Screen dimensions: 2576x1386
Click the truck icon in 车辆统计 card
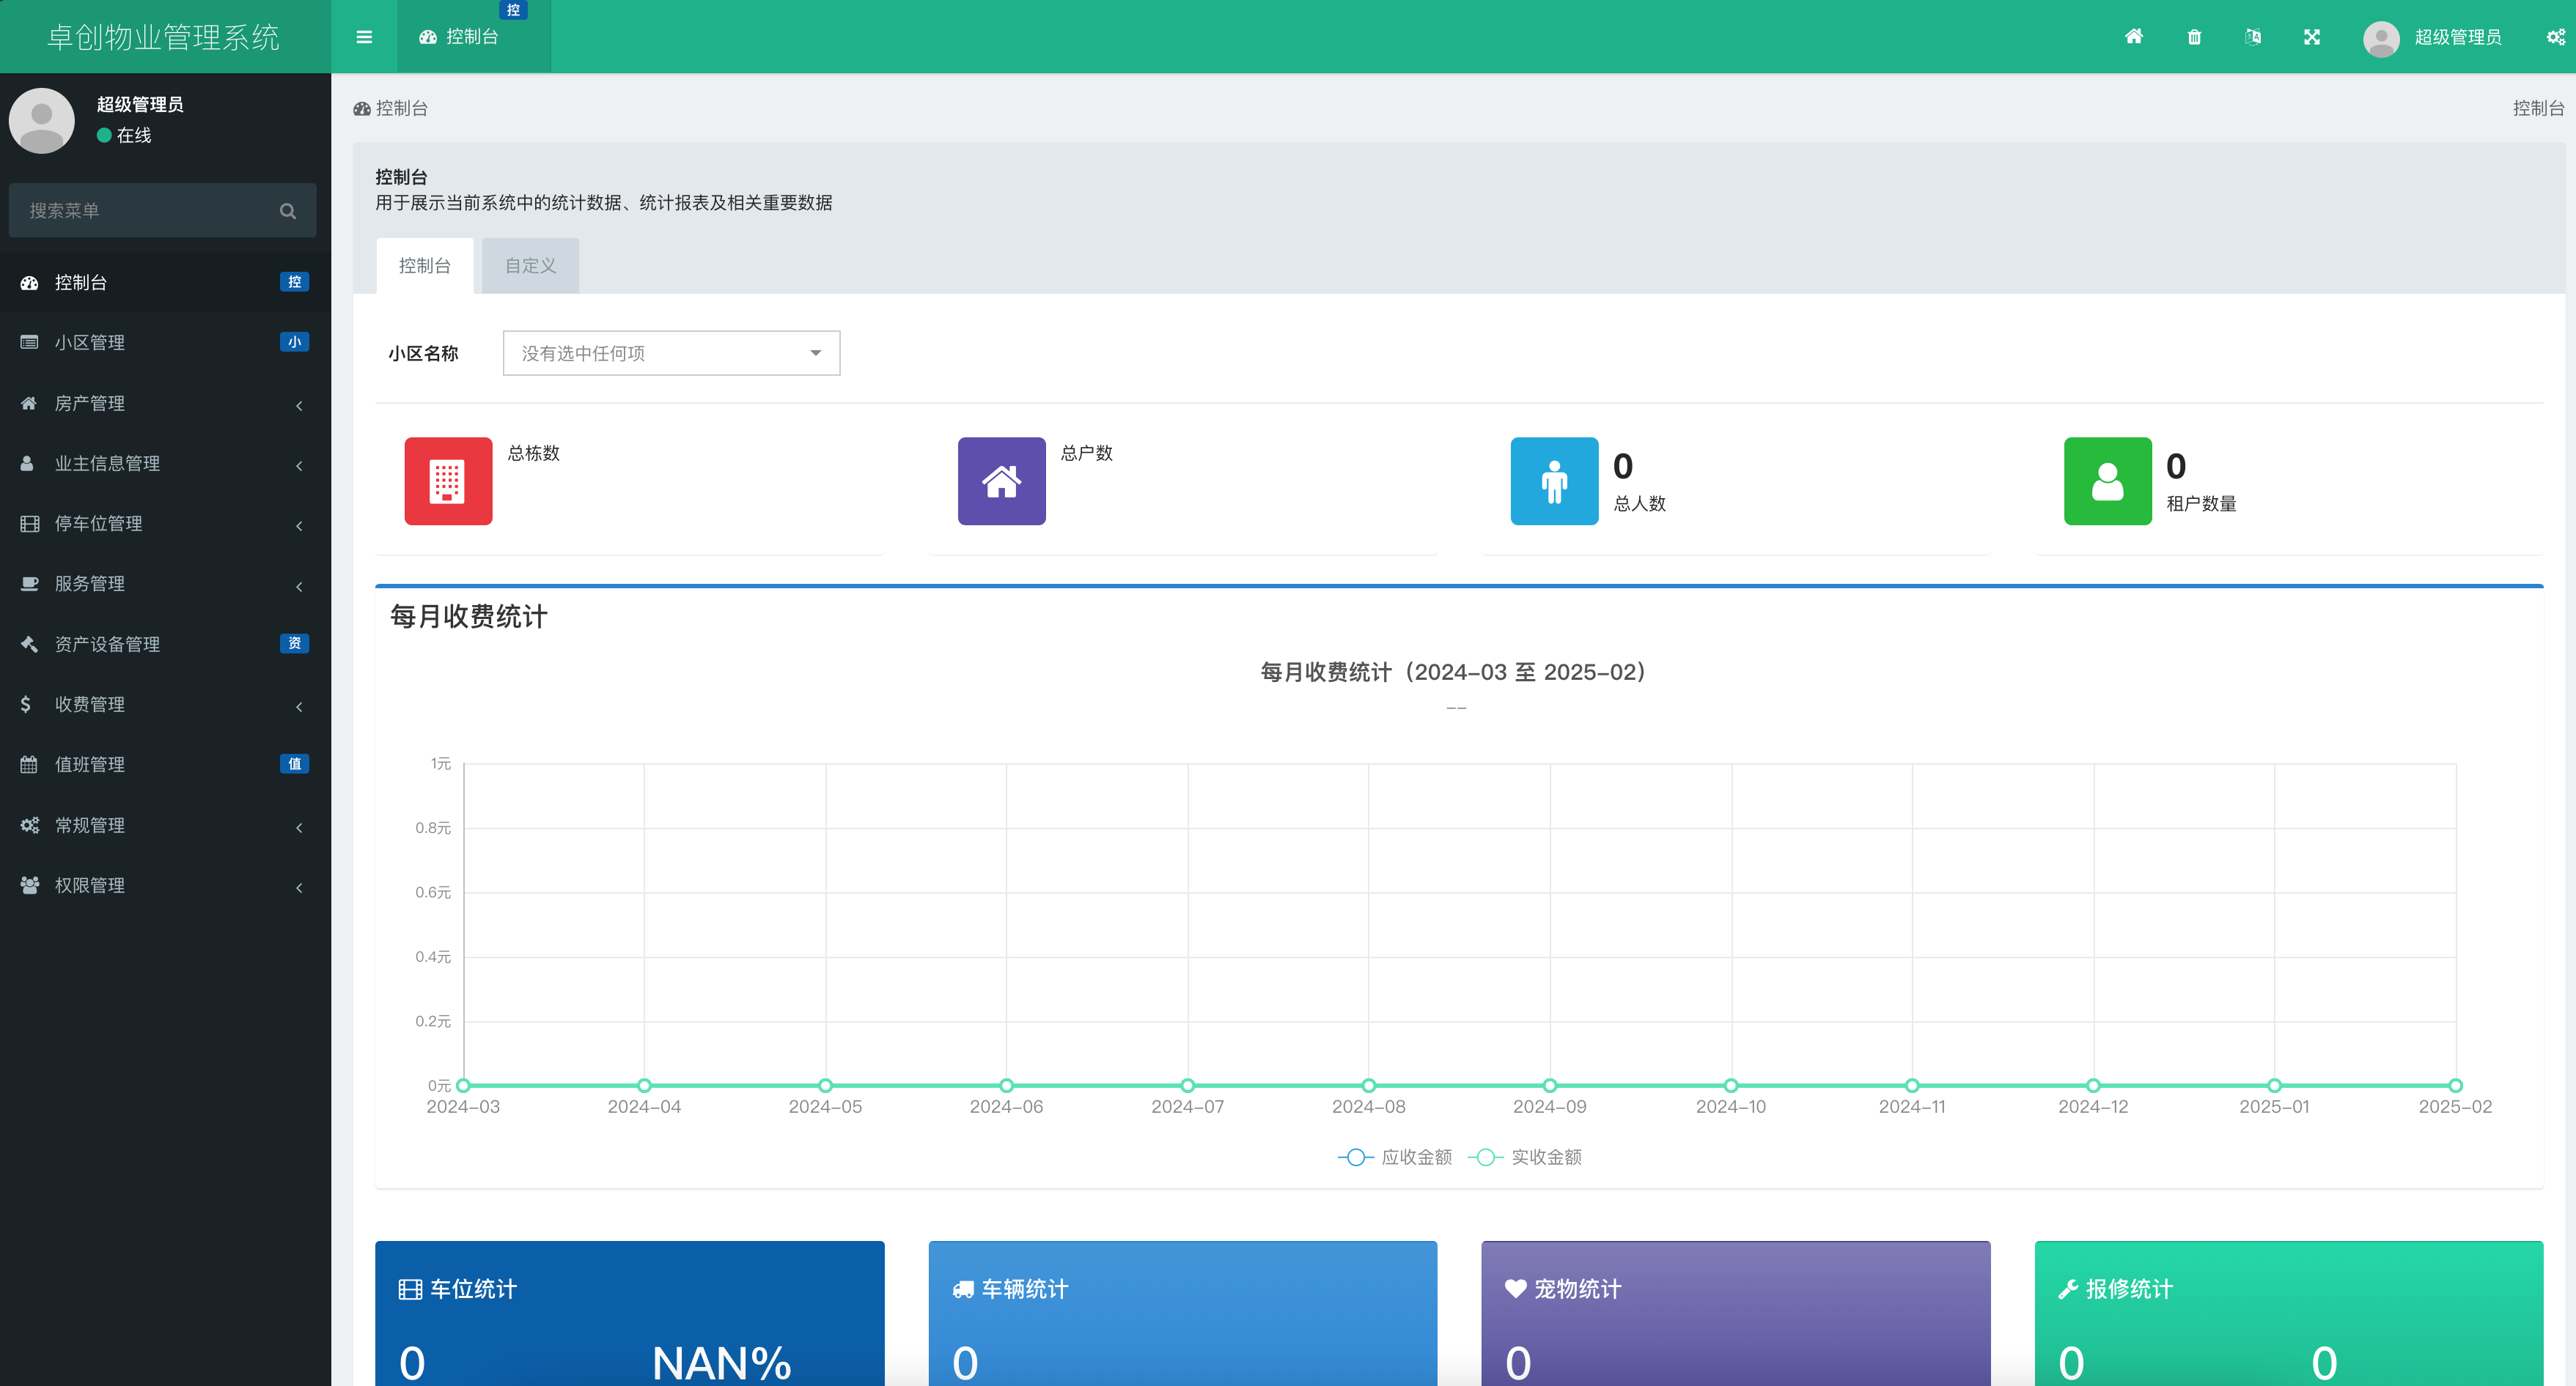[963, 1289]
